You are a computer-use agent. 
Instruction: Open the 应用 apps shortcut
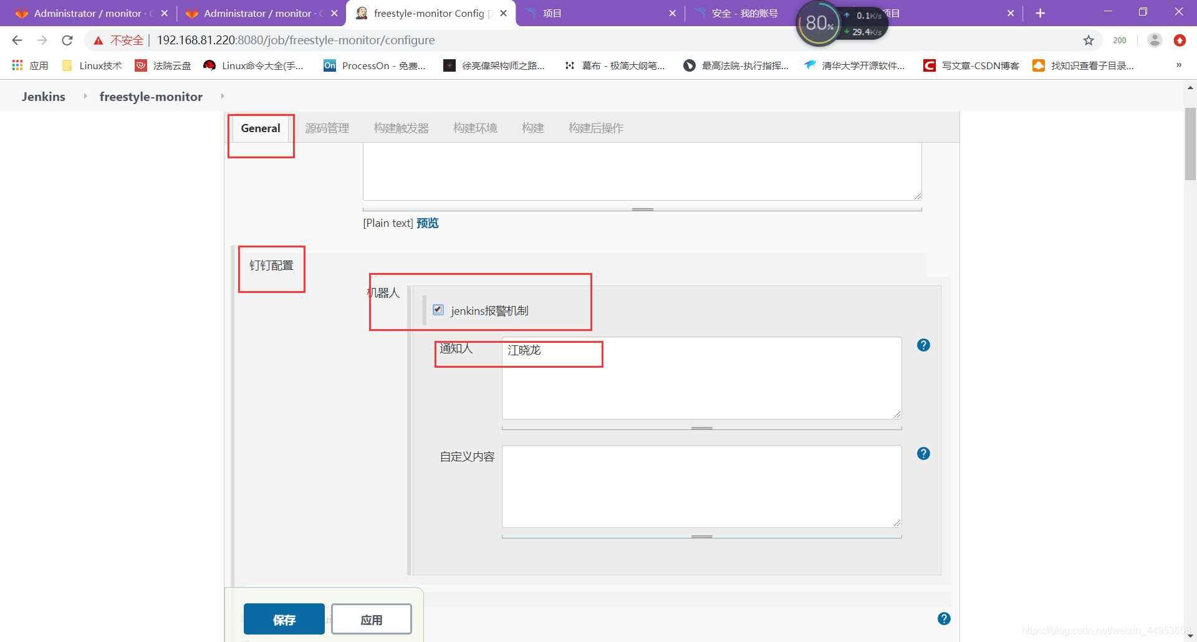[30, 65]
